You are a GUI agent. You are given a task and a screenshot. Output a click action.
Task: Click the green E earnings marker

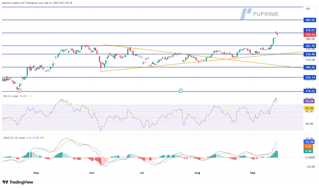(180, 90)
